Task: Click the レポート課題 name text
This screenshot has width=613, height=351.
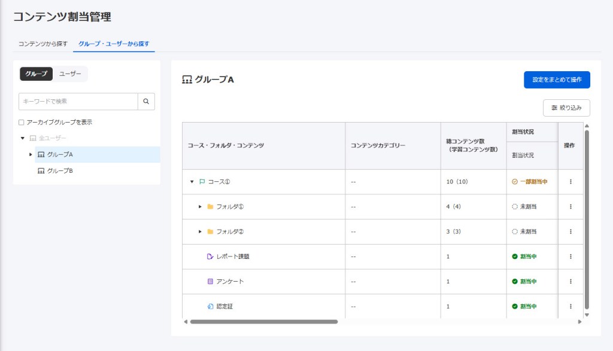Action: tap(233, 257)
